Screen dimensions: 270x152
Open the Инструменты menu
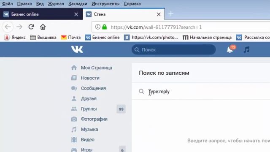(x=105, y=4)
